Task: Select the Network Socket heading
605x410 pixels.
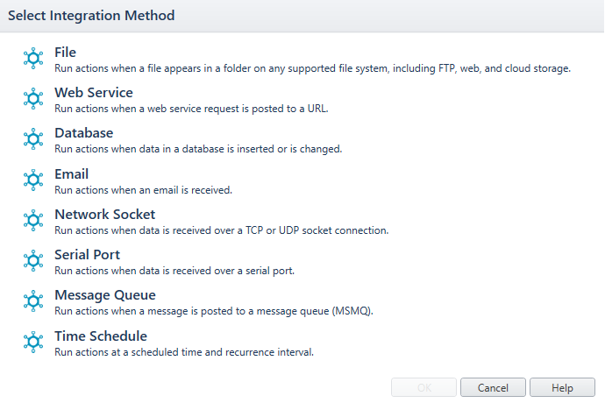Action: click(x=105, y=215)
